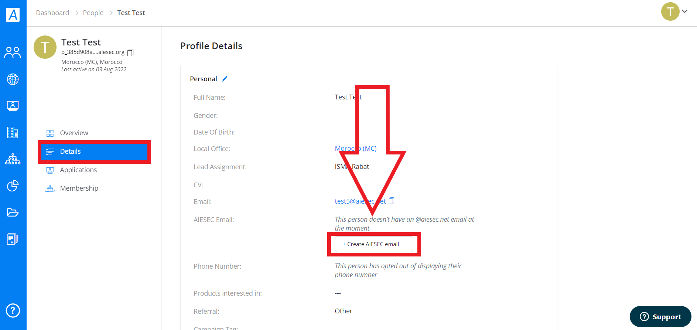
Task: Click the Create AIESEC email button
Action: [x=374, y=244]
